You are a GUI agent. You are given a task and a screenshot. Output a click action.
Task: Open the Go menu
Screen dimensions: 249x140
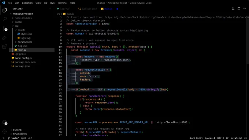tap(45, 3)
